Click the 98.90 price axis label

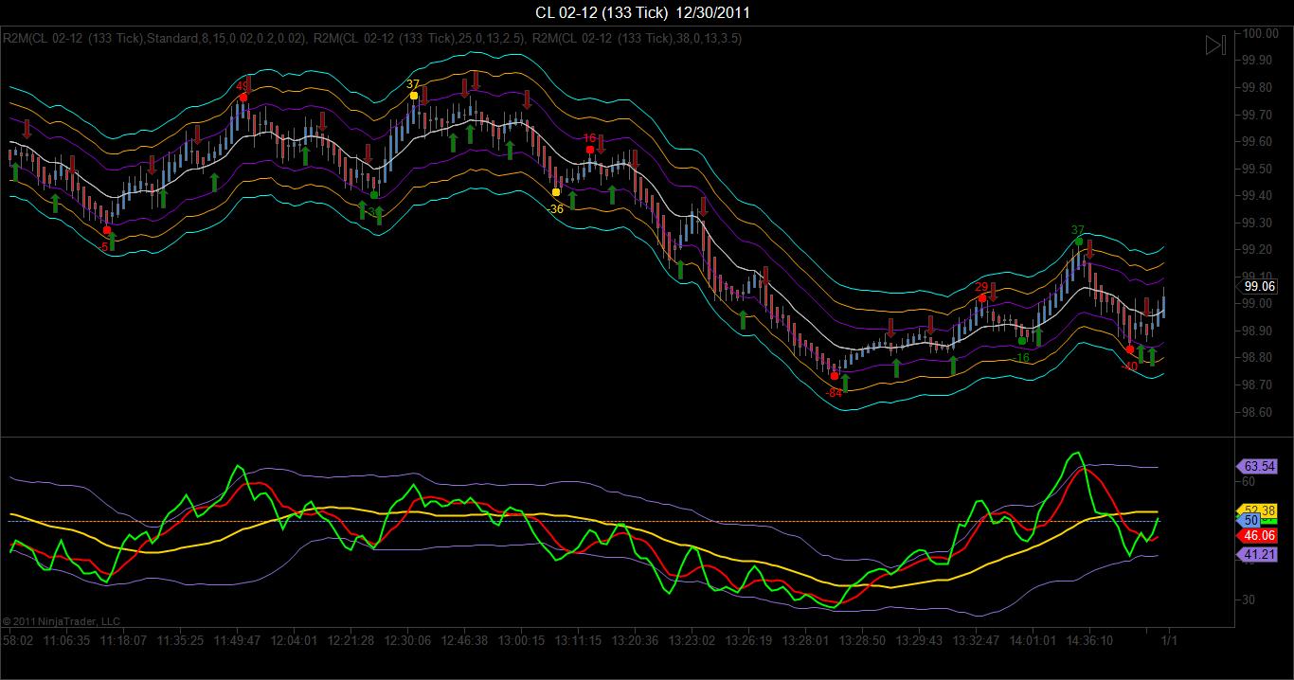(1257, 331)
